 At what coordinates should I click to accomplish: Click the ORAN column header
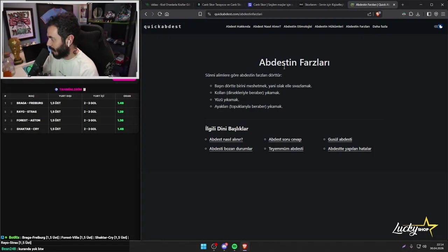pos(127,96)
